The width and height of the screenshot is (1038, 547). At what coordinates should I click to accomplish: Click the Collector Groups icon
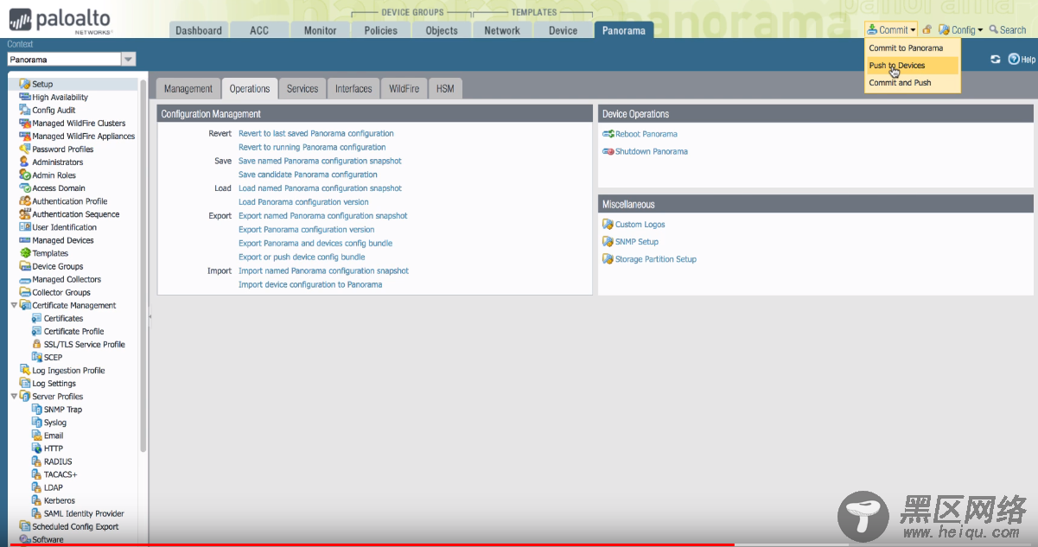tap(25, 292)
